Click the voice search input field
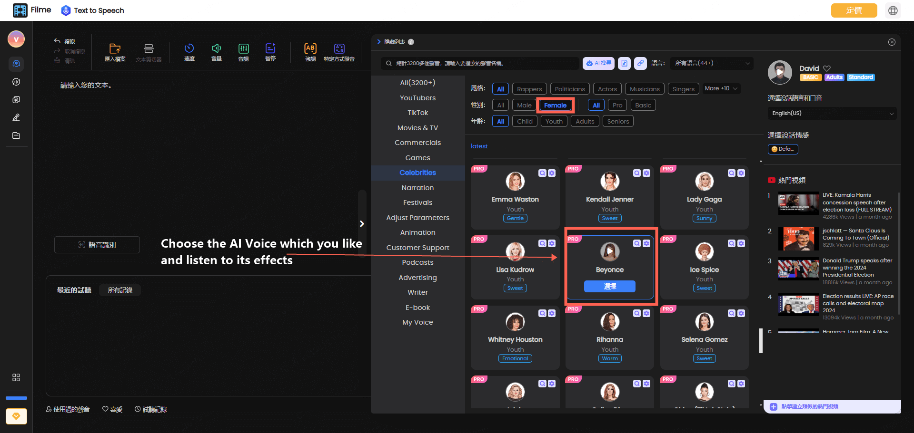914x433 pixels. pos(480,63)
